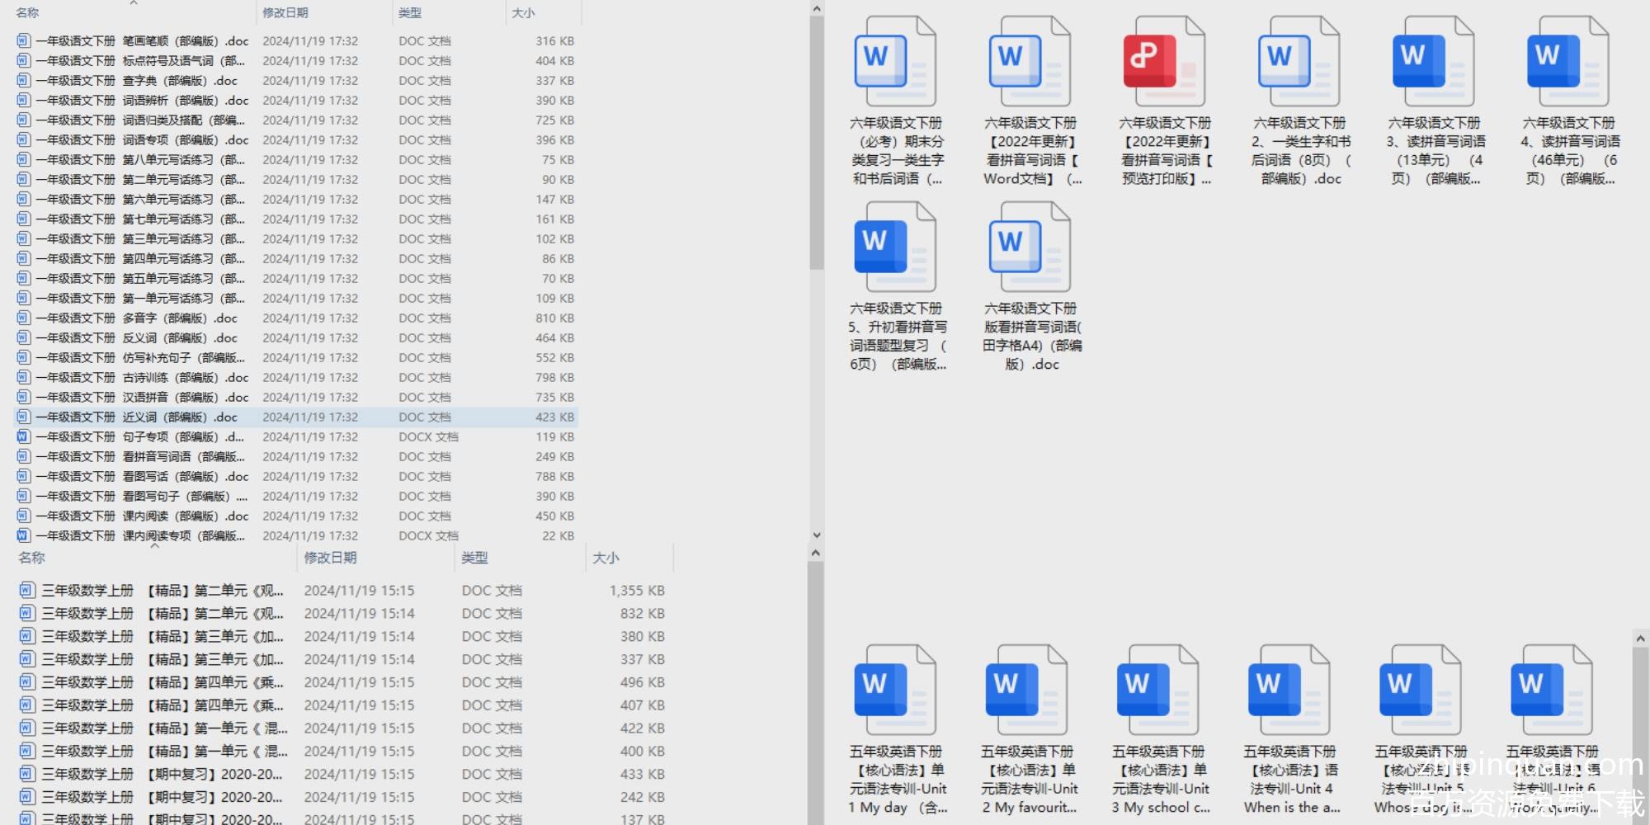Click the 大小 column header in 三年级数学 list
Viewport: 1650px width, 825px height.
point(606,559)
